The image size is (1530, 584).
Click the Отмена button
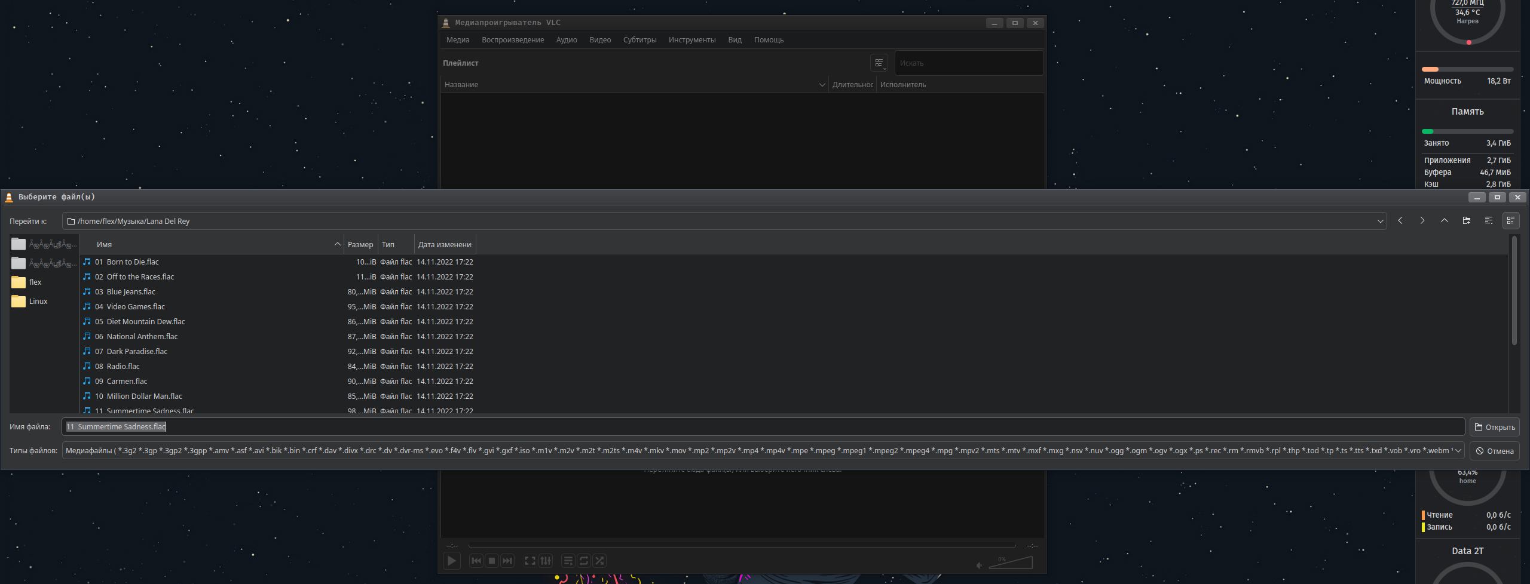(x=1495, y=451)
